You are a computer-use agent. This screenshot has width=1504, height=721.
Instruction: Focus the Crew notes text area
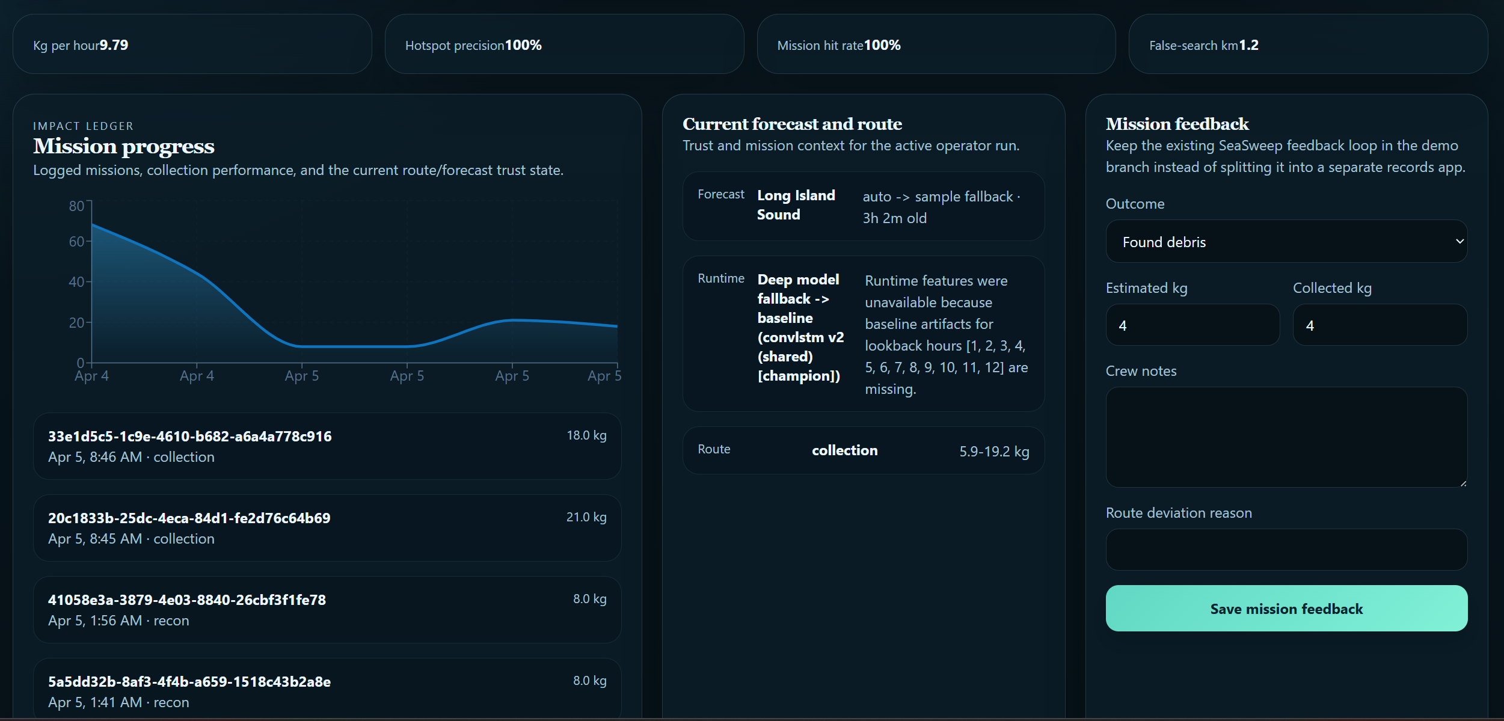[x=1286, y=437]
